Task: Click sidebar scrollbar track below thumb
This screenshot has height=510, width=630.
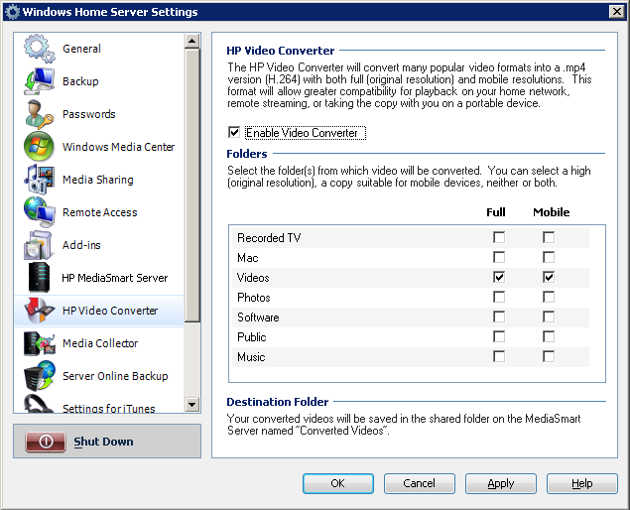Action: pos(192,359)
